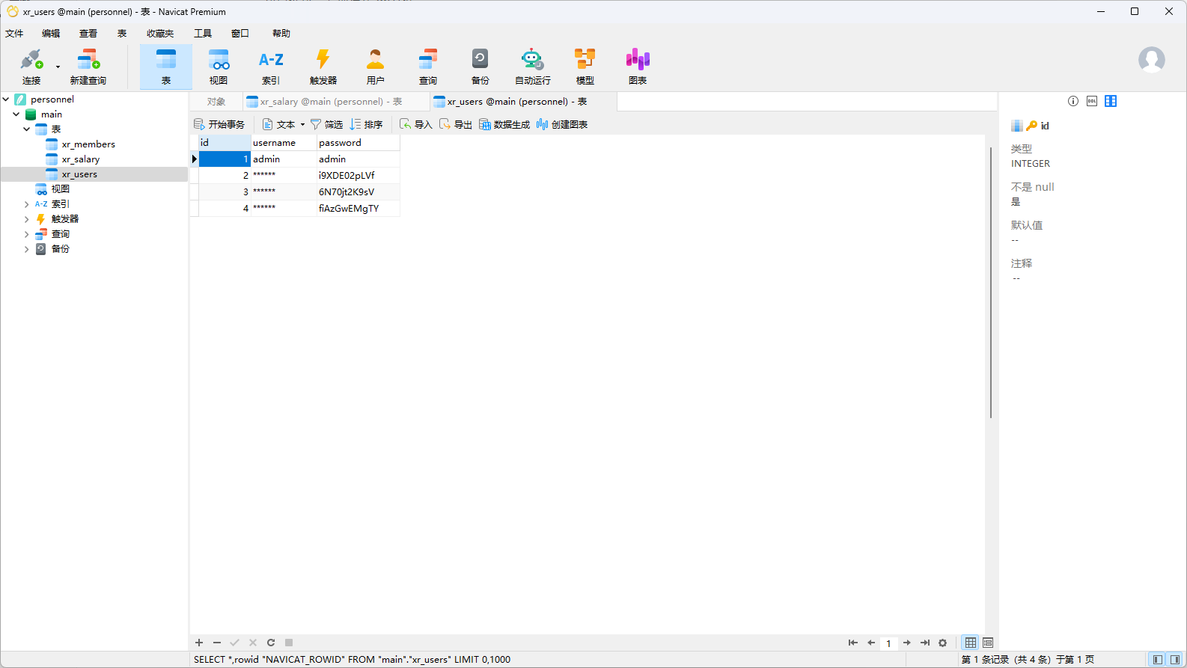Switch to form view in bottom bar
The width and height of the screenshot is (1187, 668).
(x=988, y=643)
